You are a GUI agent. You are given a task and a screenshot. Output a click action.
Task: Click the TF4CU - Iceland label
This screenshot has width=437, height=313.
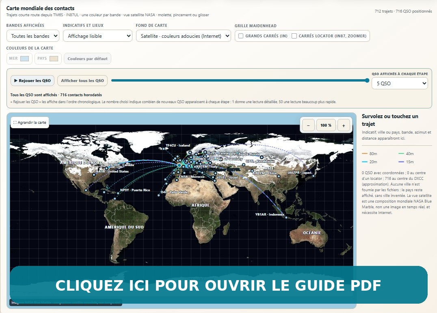coord(178,145)
